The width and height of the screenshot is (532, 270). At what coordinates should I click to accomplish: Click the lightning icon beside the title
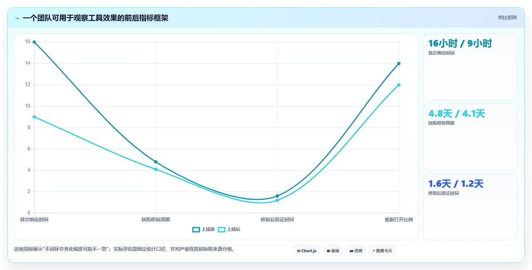(17, 18)
